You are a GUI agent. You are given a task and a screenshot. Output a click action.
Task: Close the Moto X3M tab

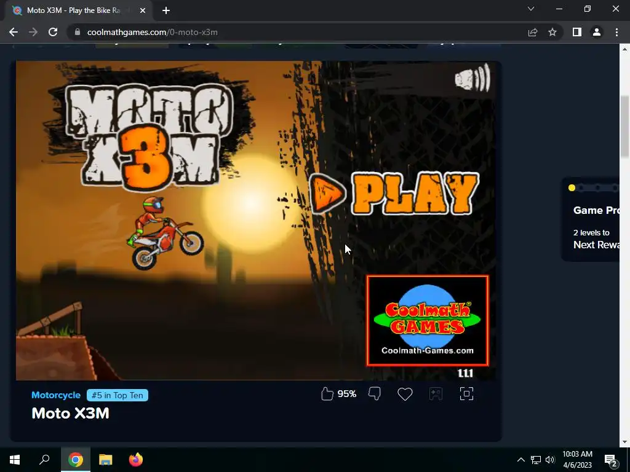click(x=143, y=10)
